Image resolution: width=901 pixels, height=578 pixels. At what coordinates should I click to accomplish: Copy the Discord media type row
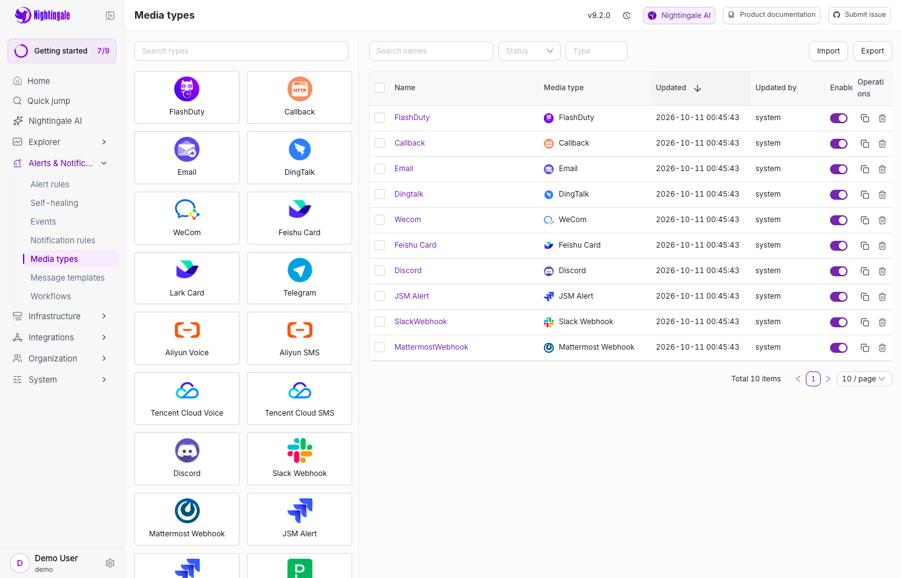coord(865,271)
